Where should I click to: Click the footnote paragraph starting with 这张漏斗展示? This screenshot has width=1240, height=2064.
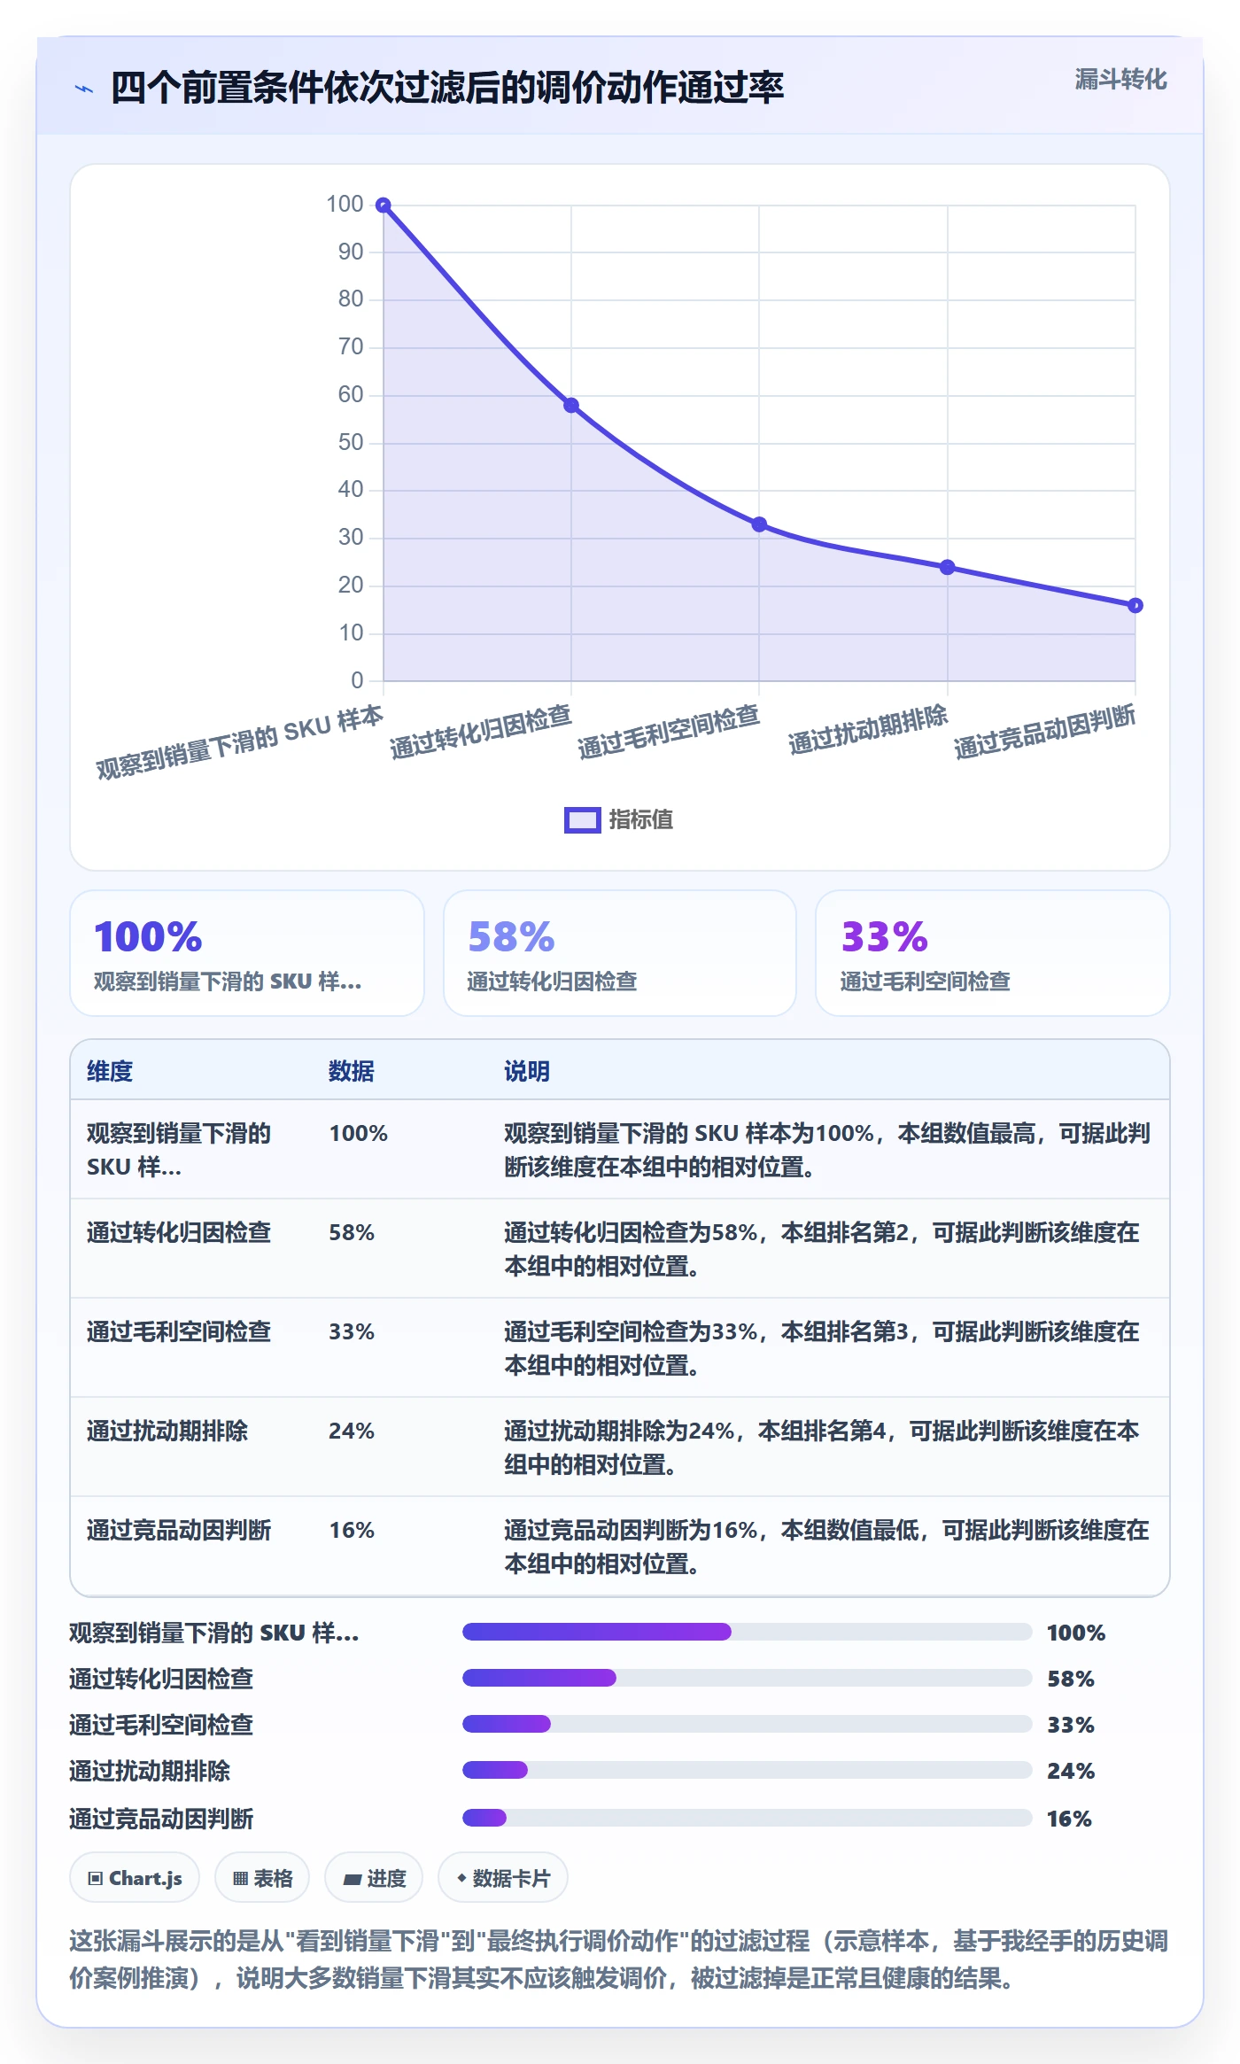[x=619, y=1959]
